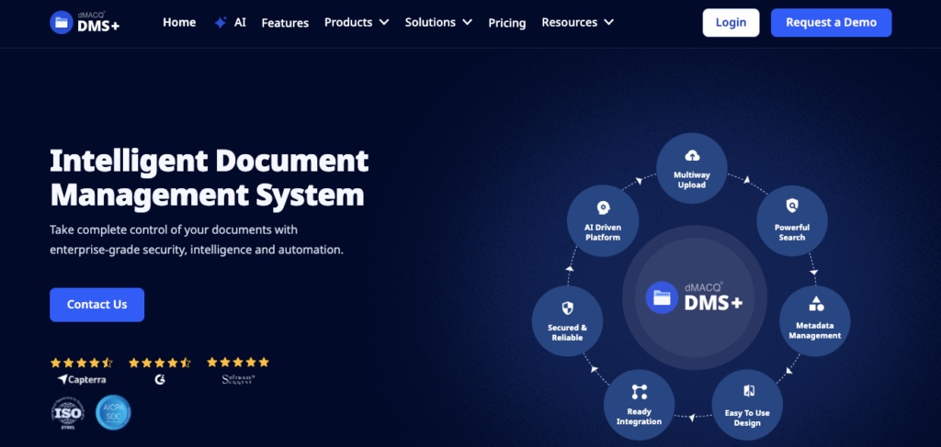
Task: Click the Products menu label
Action: pyautogui.click(x=348, y=22)
